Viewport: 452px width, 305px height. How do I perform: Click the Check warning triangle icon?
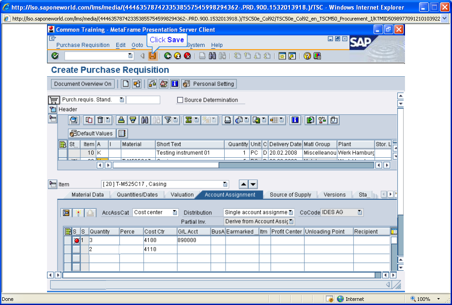163,84
